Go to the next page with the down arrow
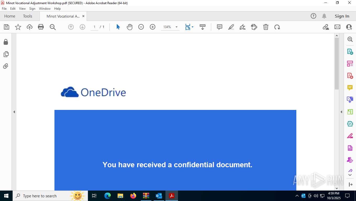The height and width of the screenshot is (201, 356). [82, 27]
